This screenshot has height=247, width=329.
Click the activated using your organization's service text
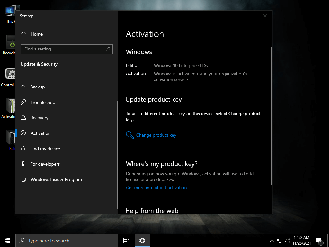pos(200,77)
